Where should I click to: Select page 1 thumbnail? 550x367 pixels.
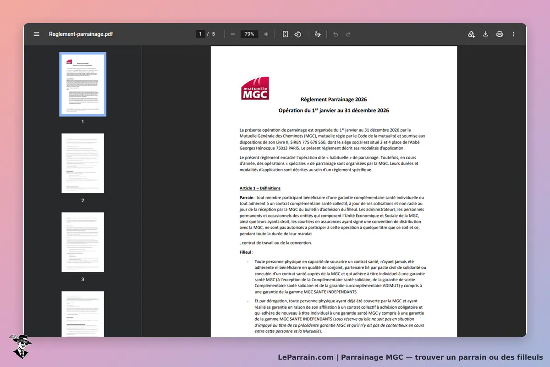tap(82, 84)
